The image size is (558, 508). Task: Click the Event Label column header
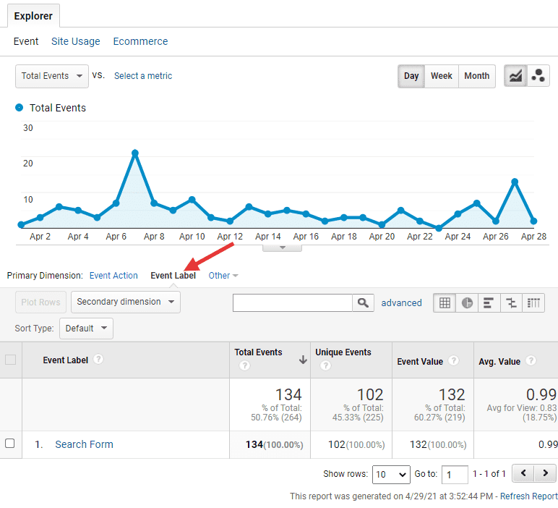66,360
